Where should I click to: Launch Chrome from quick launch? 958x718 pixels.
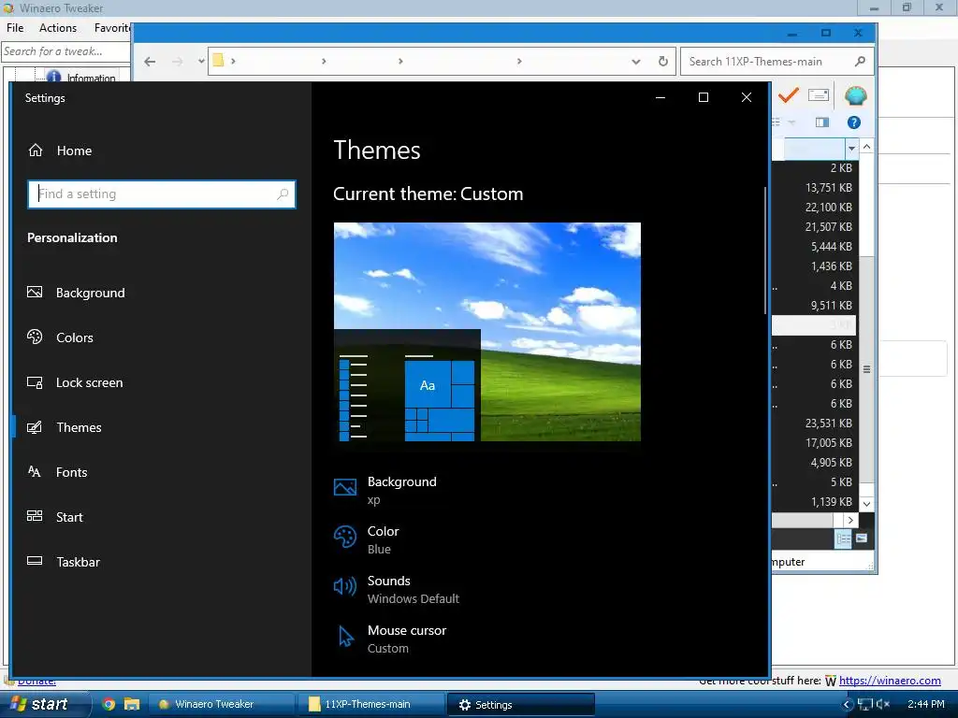(109, 704)
